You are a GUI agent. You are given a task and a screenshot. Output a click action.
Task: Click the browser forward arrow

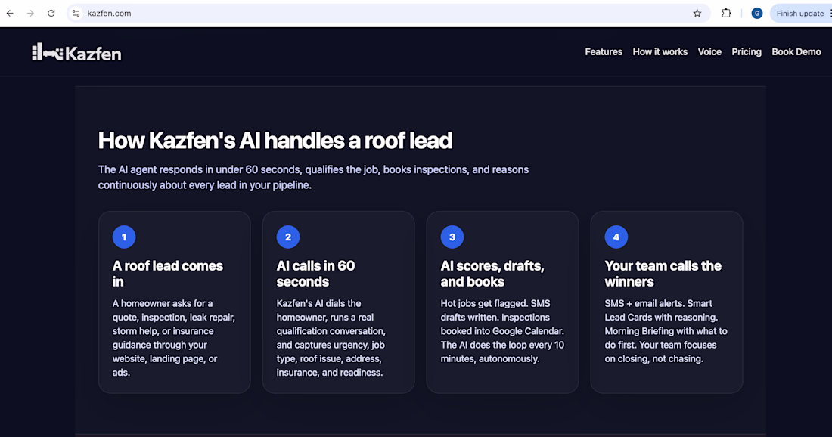[30, 14]
